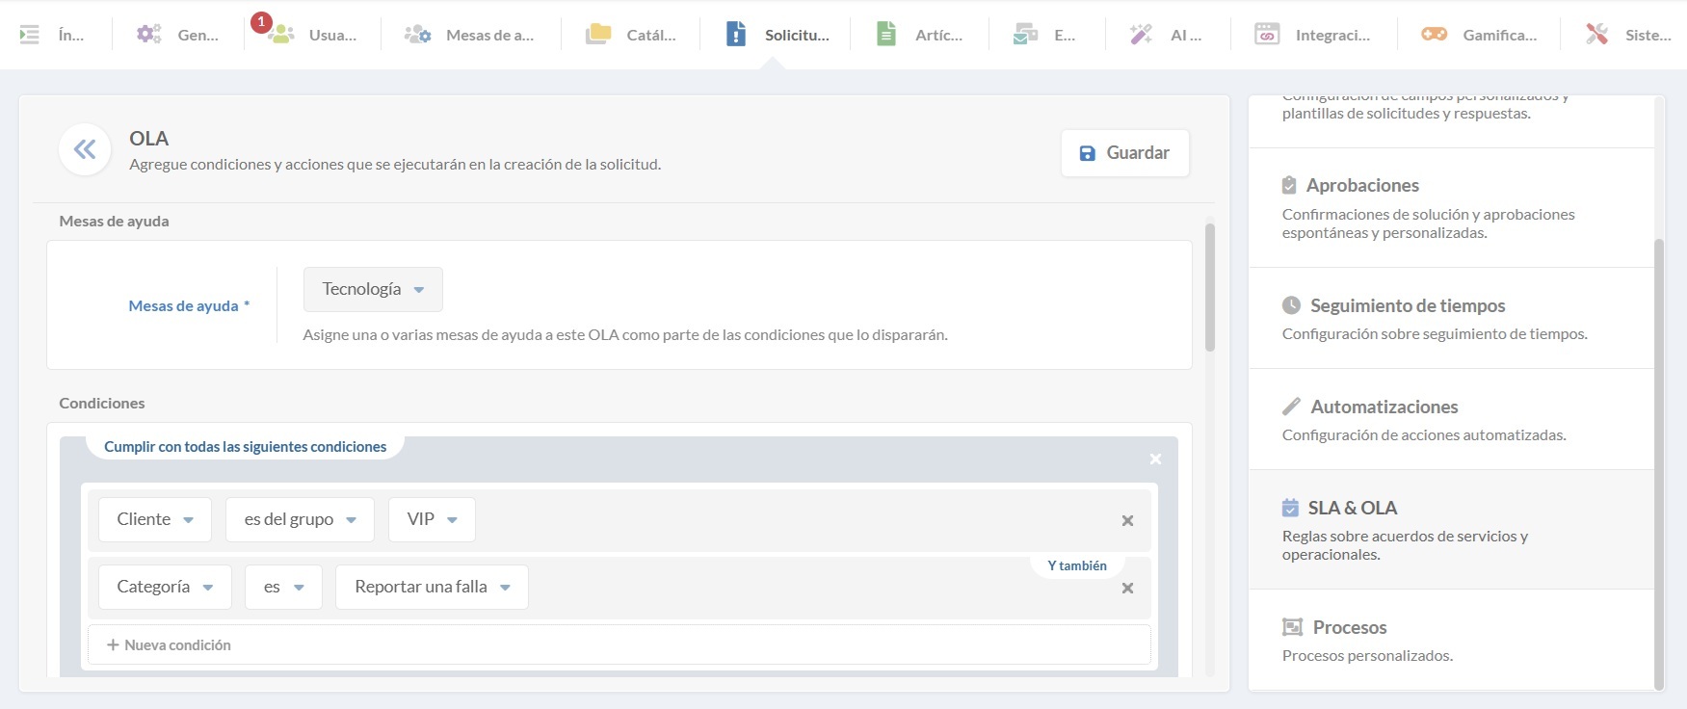
Task: Click the floppy disk icon in Guardar
Action: (1088, 153)
